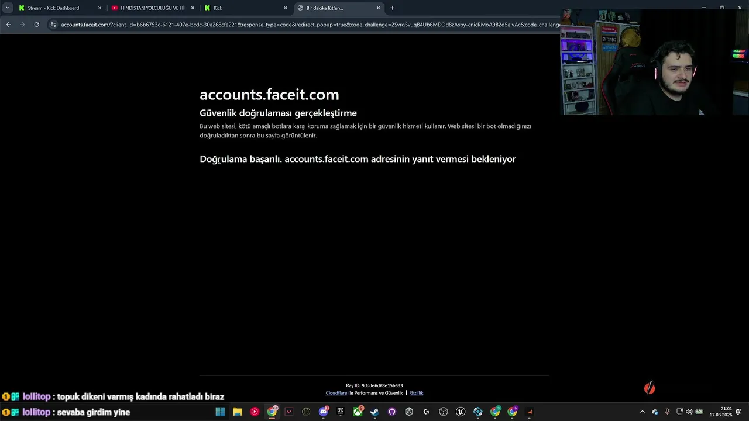This screenshot has height=421, width=749.
Task: Click the Doğrulama başarılı status message
Action: pyautogui.click(x=358, y=159)
